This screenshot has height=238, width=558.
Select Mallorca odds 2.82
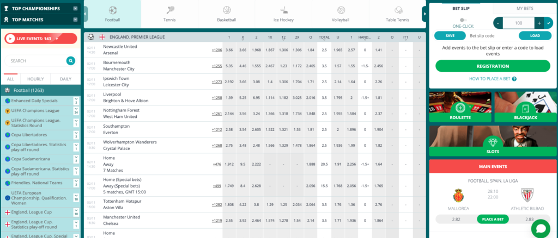(x=456, y=219)
